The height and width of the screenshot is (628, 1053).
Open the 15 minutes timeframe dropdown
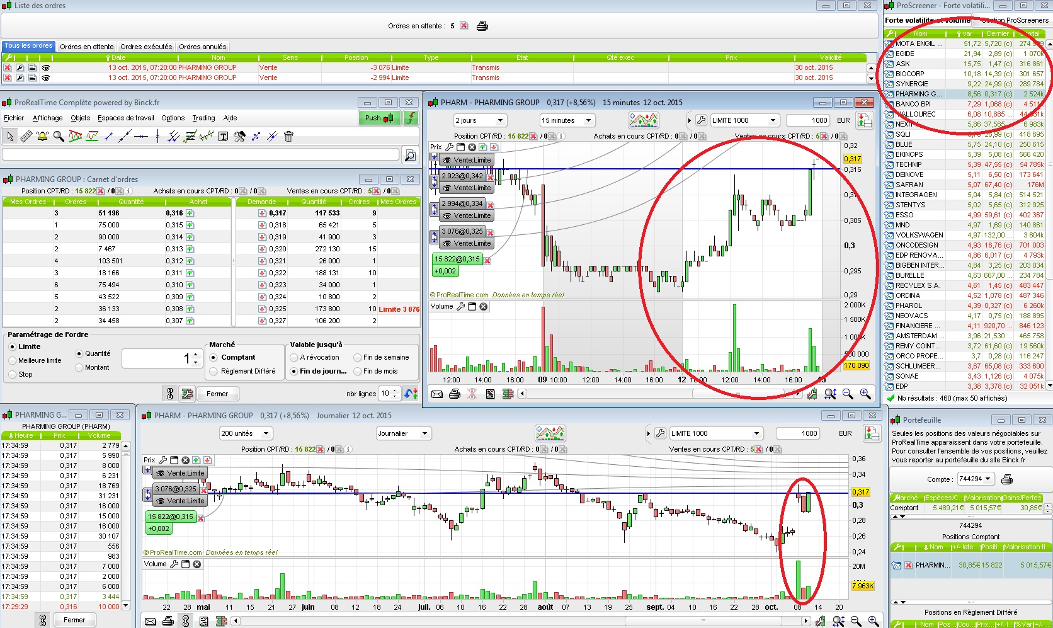coord(567,120)
